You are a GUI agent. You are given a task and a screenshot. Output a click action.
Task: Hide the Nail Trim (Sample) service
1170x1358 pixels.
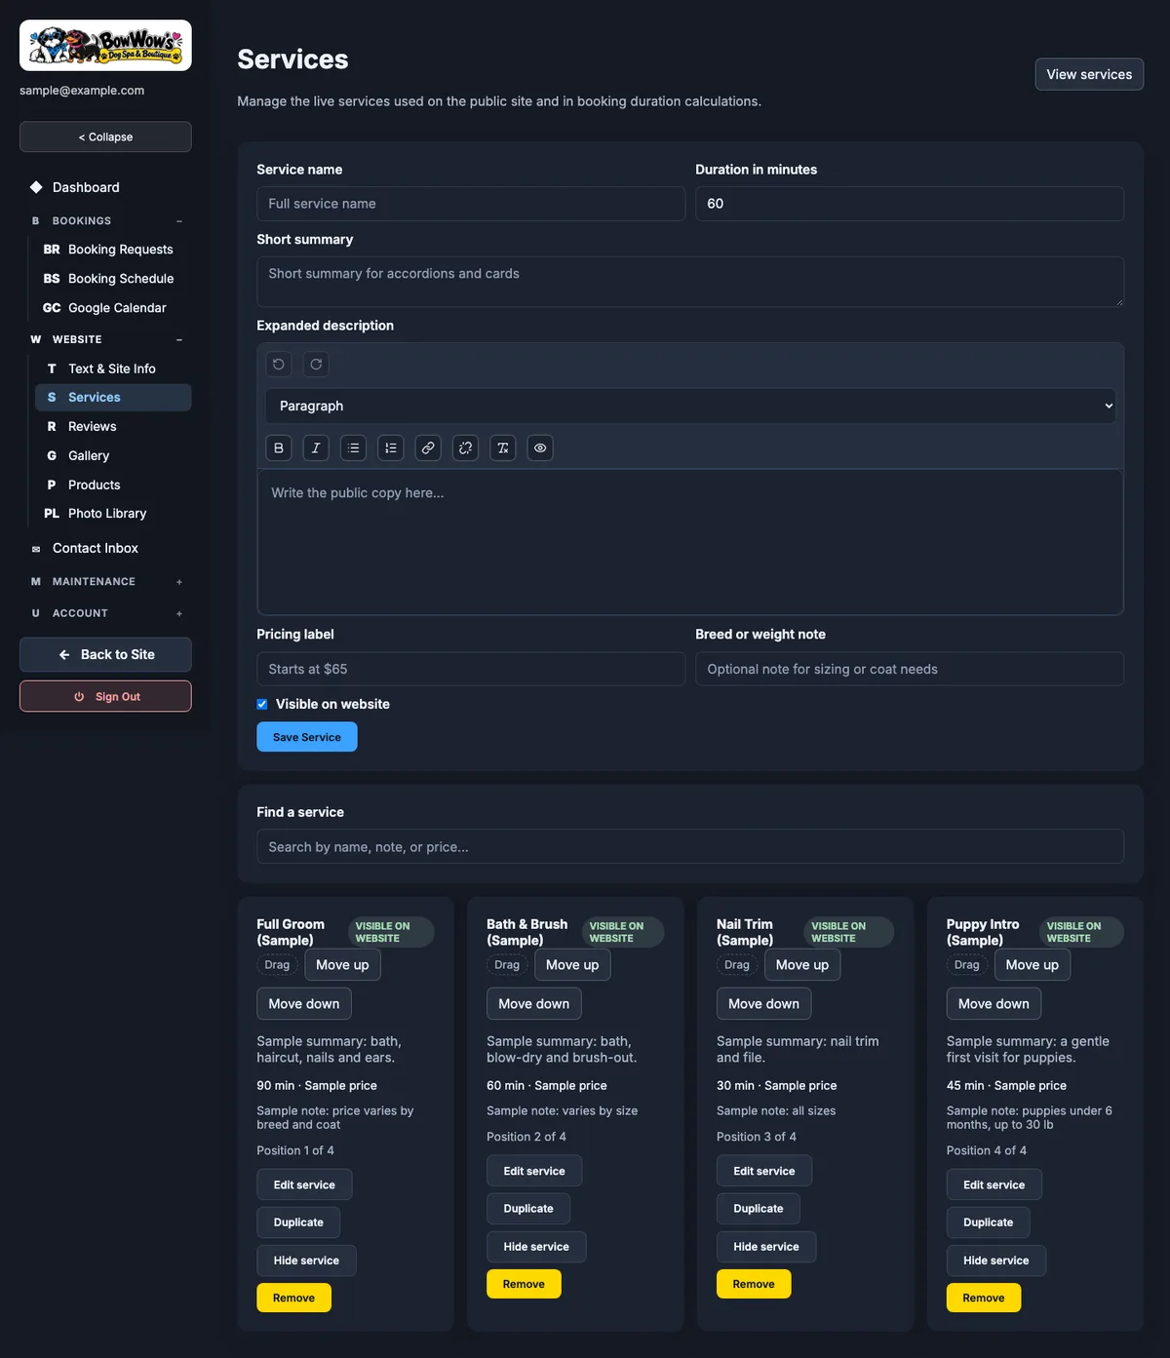(x=766, y=1247)
